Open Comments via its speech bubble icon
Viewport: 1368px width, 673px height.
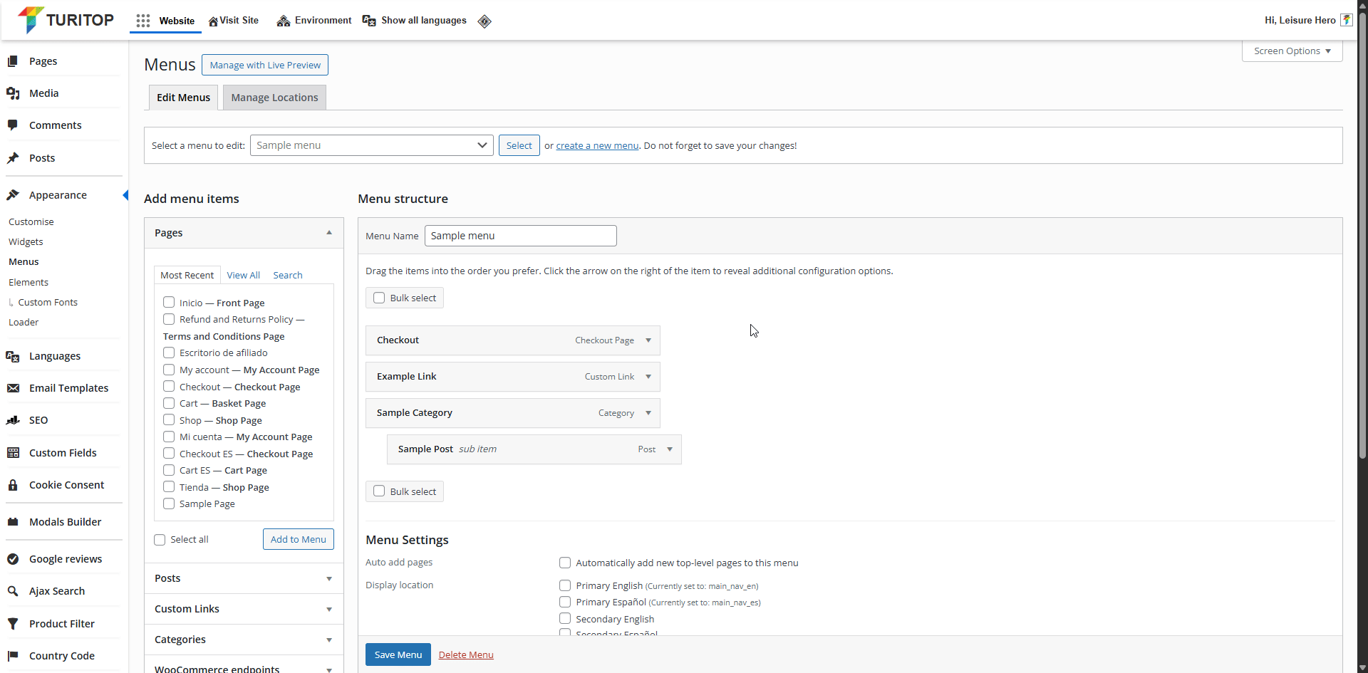tap(13, 125)
